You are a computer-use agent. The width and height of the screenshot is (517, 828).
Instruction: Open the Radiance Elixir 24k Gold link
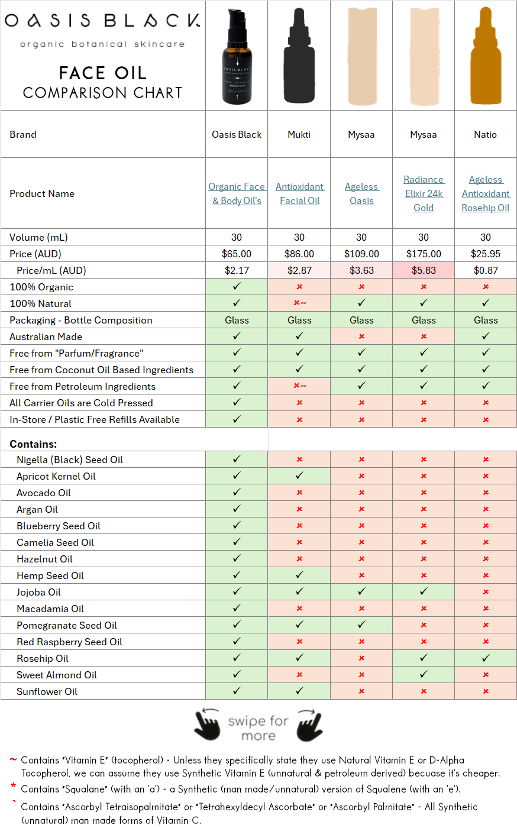[424, 193]
